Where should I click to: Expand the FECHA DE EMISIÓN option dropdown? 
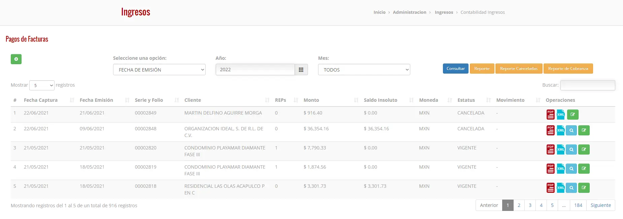159,70
